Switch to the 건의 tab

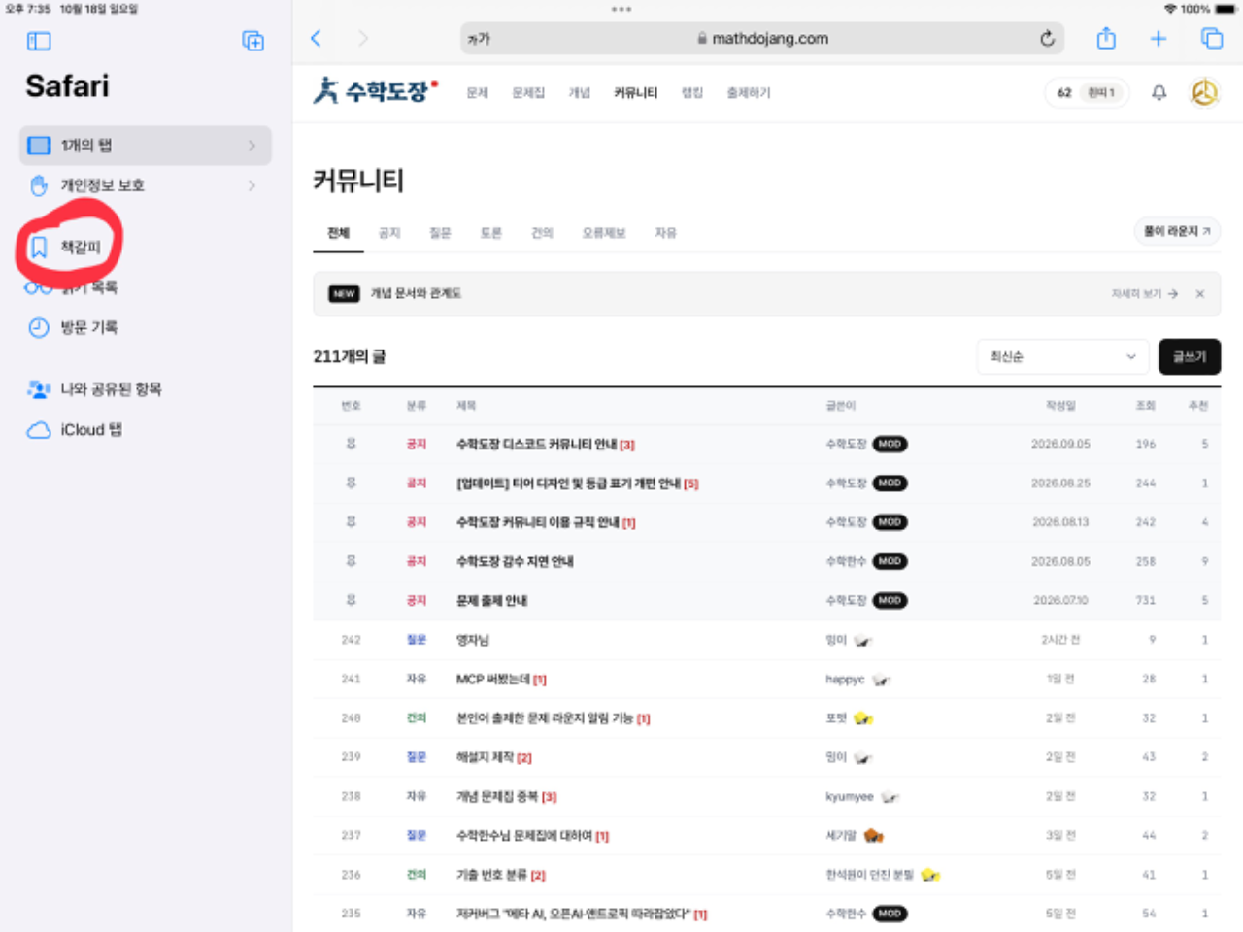(542, 233)
